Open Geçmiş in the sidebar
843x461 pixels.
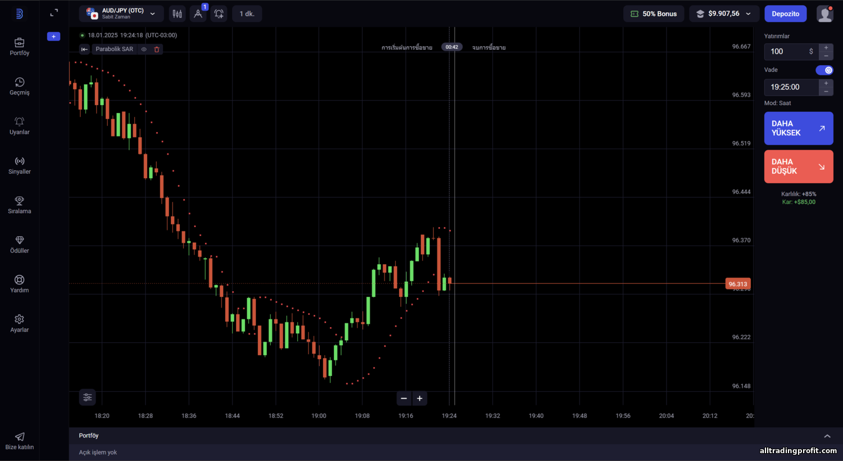coord(20,87)
